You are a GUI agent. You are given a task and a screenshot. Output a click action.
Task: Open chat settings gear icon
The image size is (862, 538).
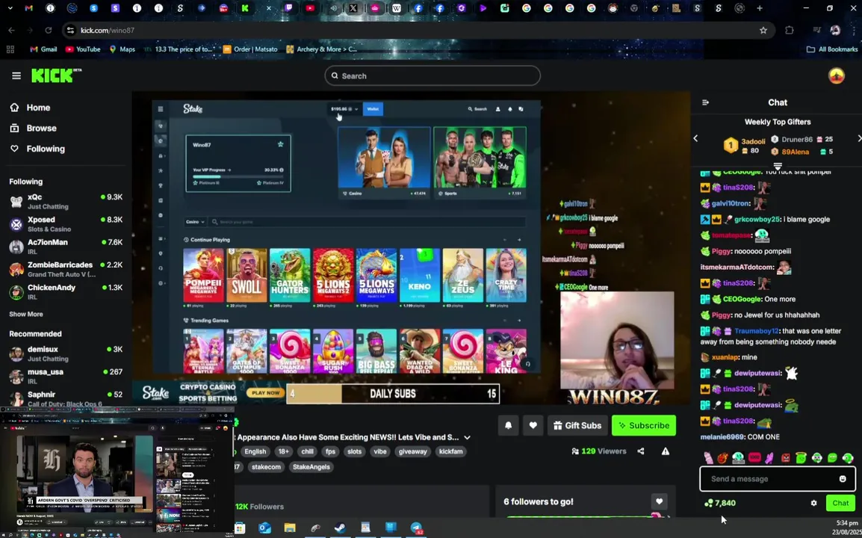[x=813, y=503]
